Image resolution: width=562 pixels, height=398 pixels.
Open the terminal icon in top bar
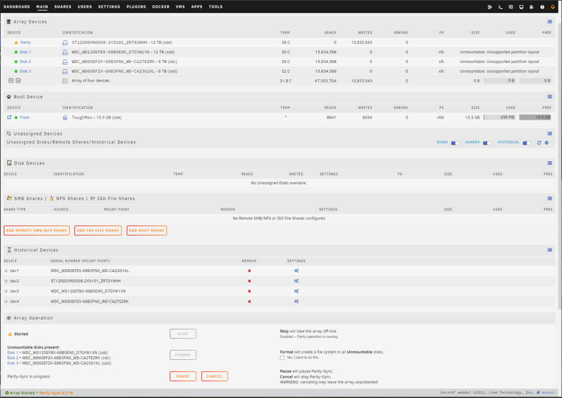[500, 7]
